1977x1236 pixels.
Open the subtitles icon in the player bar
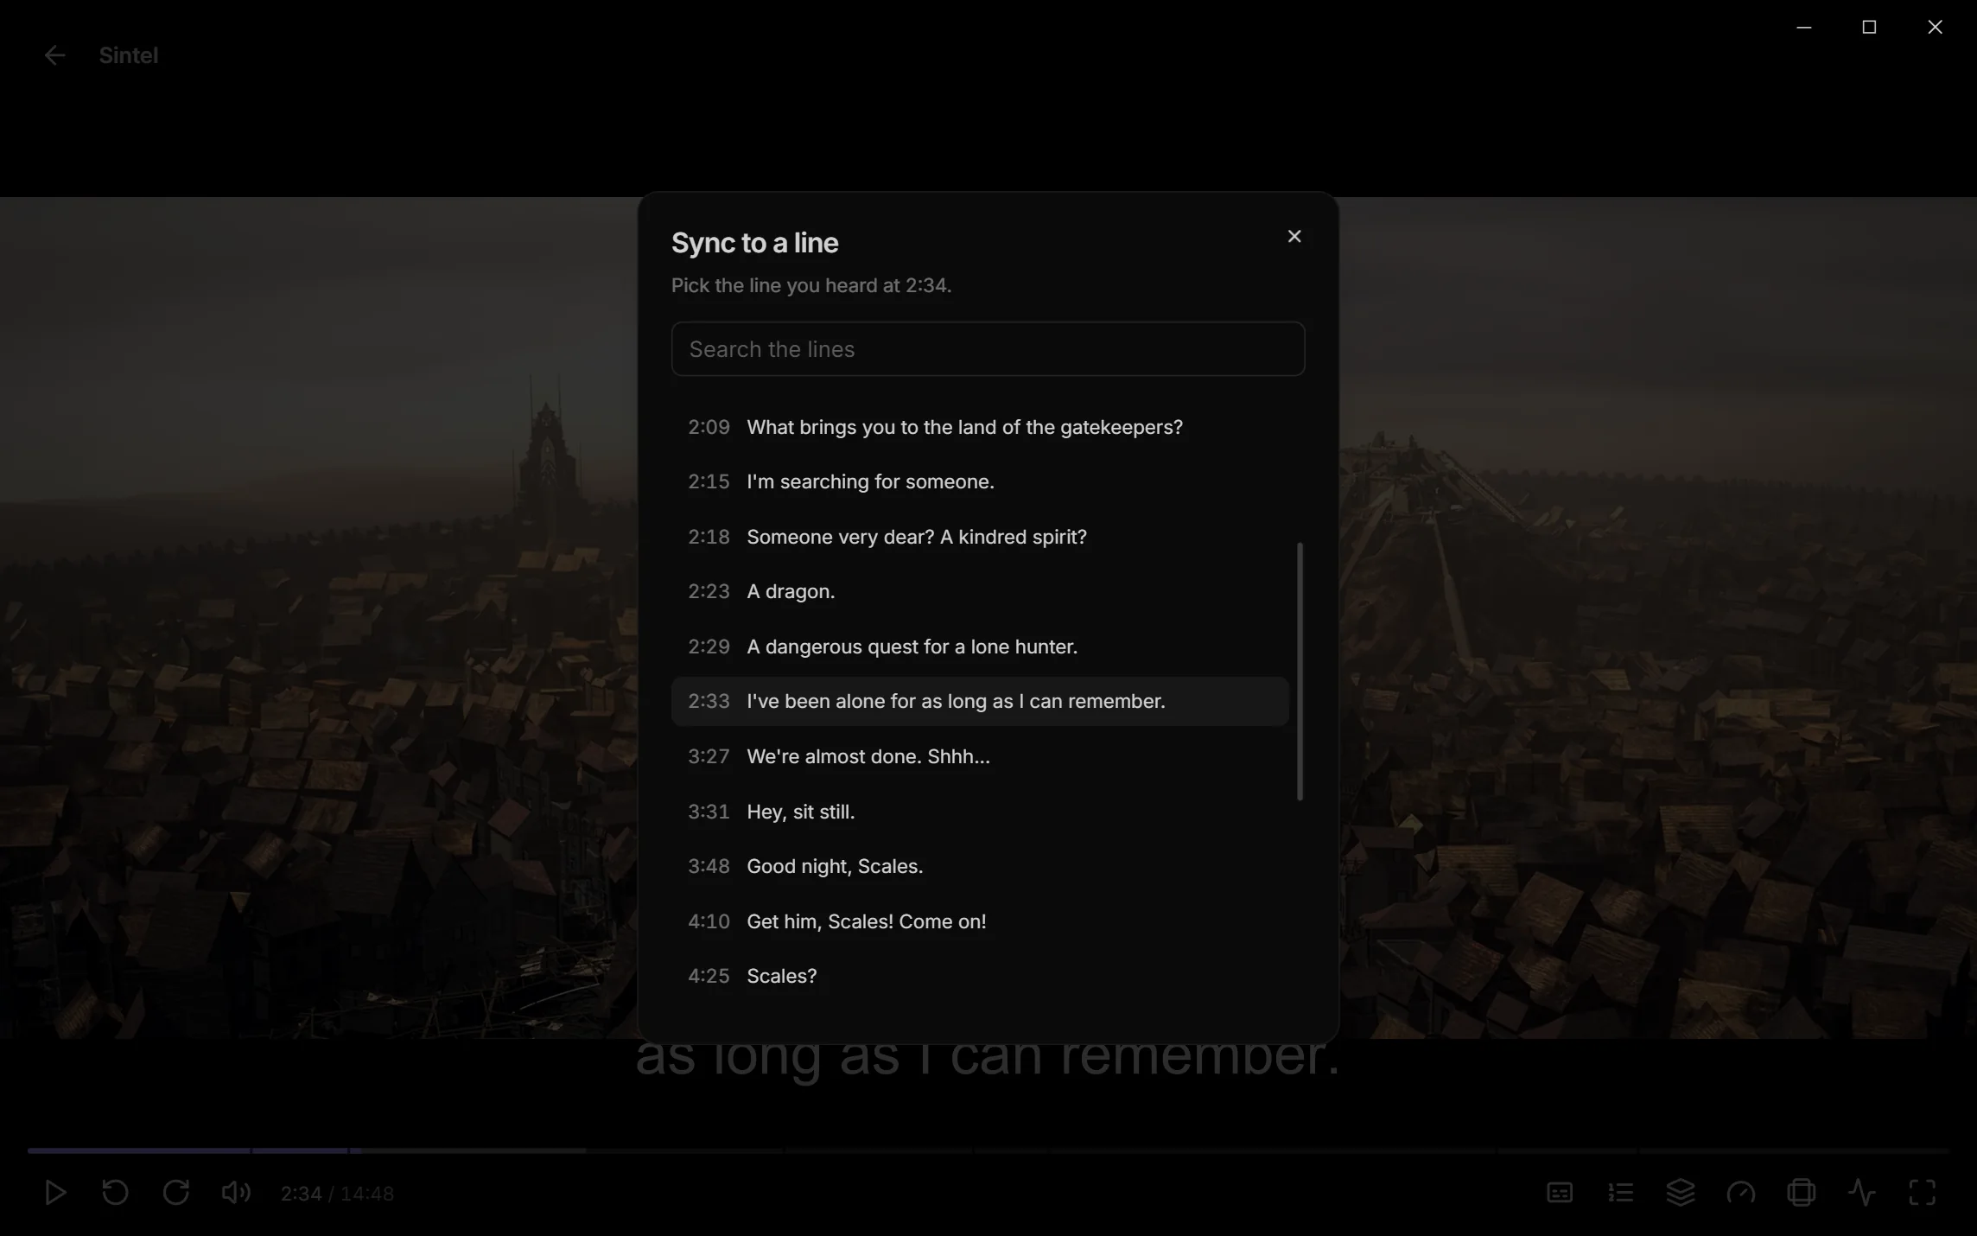click(1560, 1193)
